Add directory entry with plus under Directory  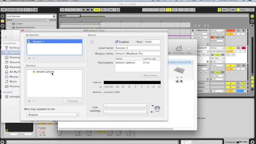point(29,101)
